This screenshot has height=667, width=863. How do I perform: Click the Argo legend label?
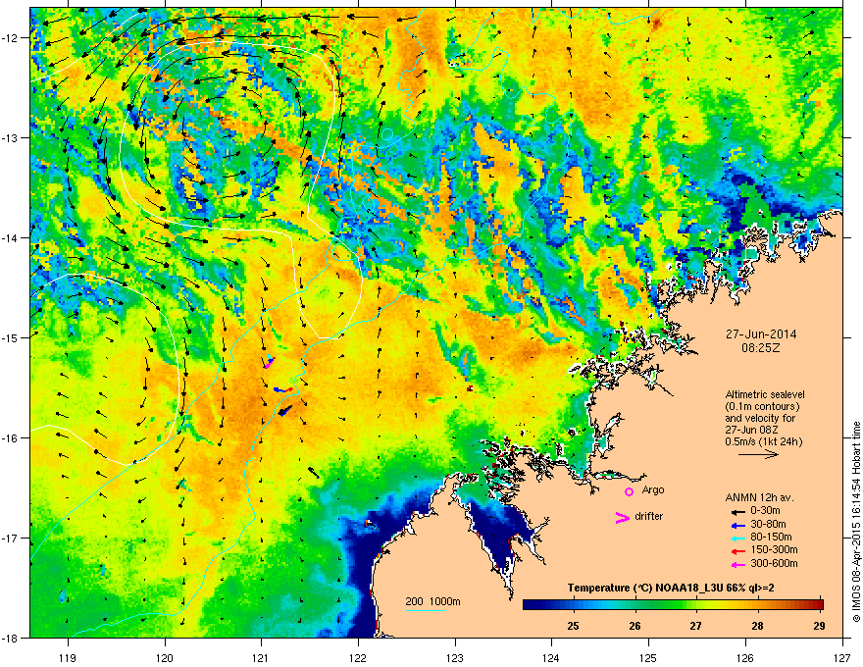point(653,489)
